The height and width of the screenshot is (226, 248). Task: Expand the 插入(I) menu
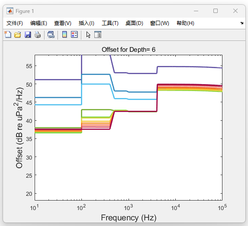point(87,23)
